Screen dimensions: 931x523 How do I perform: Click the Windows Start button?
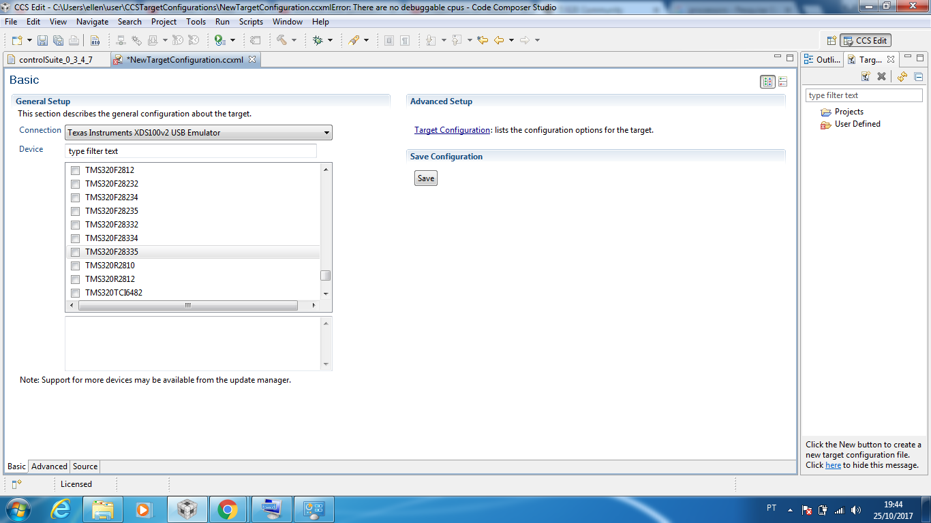(x=18, y=509)
